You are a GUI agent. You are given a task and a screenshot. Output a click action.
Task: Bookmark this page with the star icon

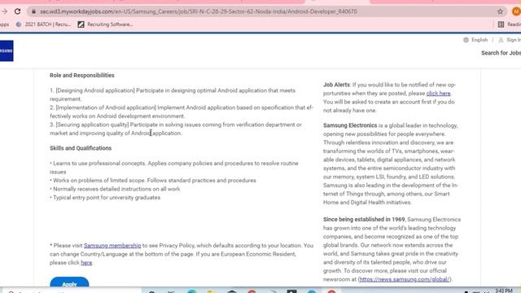(x=500, y=11)
